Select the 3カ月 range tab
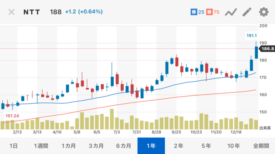275x154 pixels. click(x=96, y=146)
